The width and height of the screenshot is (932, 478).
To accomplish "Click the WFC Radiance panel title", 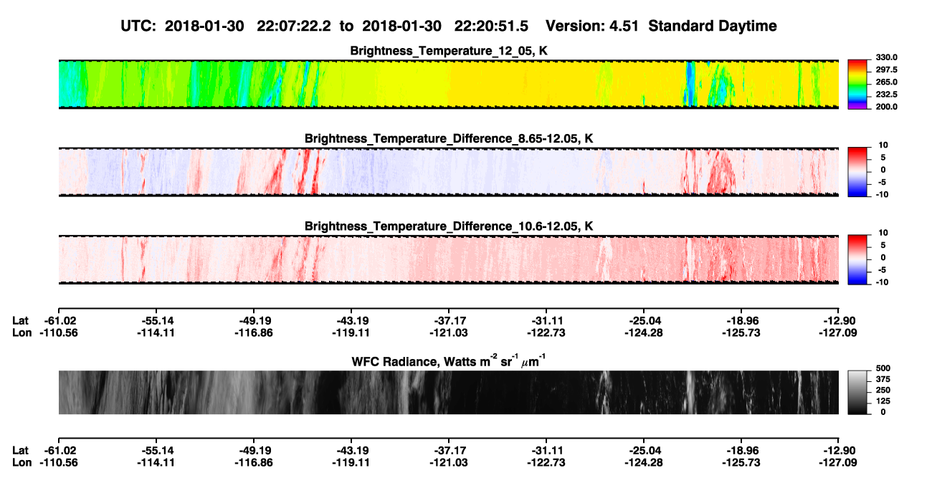I will (x=449, y=361).
